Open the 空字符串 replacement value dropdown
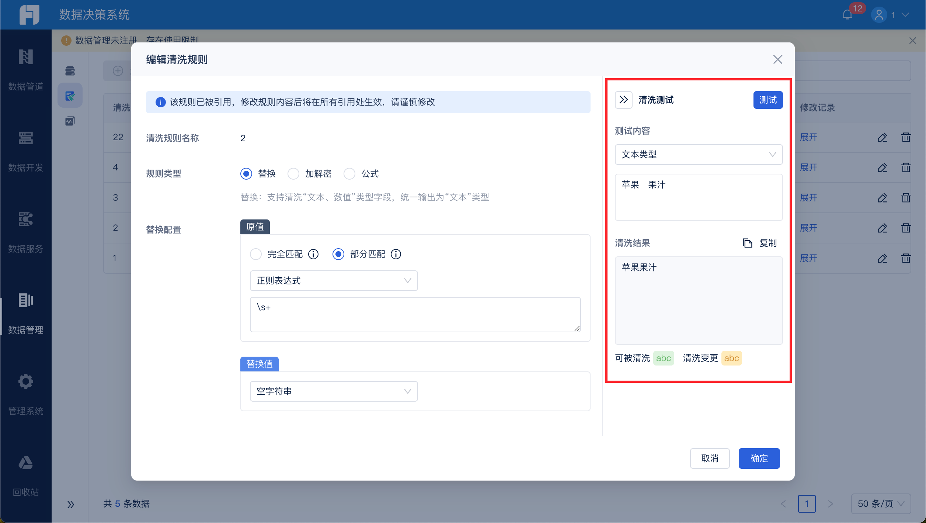The height and width of the screenshot is (523, 926). [x=334, y=391]
